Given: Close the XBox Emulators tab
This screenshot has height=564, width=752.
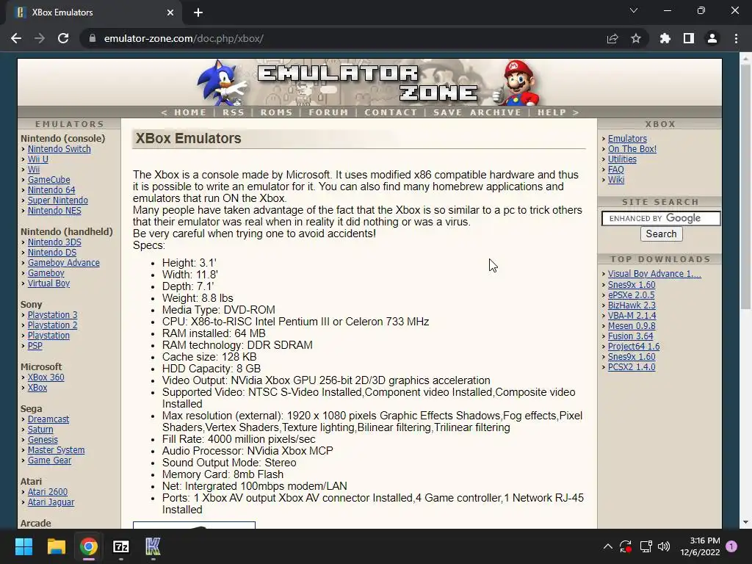Looking at the screenshot, I should tap(170, 12).
